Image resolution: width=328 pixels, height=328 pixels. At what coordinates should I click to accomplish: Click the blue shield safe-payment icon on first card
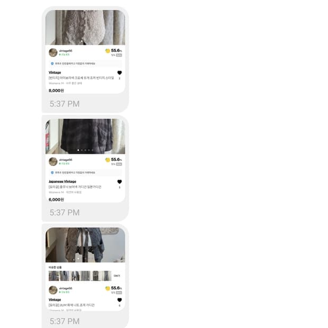pos(52,63)
